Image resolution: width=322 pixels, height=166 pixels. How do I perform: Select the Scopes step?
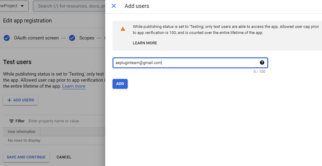(87, 38)
